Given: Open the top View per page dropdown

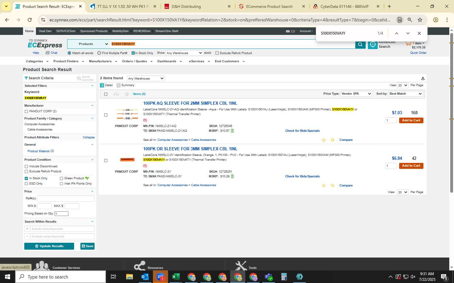Looking at the screenshot, I should point(403,85).
